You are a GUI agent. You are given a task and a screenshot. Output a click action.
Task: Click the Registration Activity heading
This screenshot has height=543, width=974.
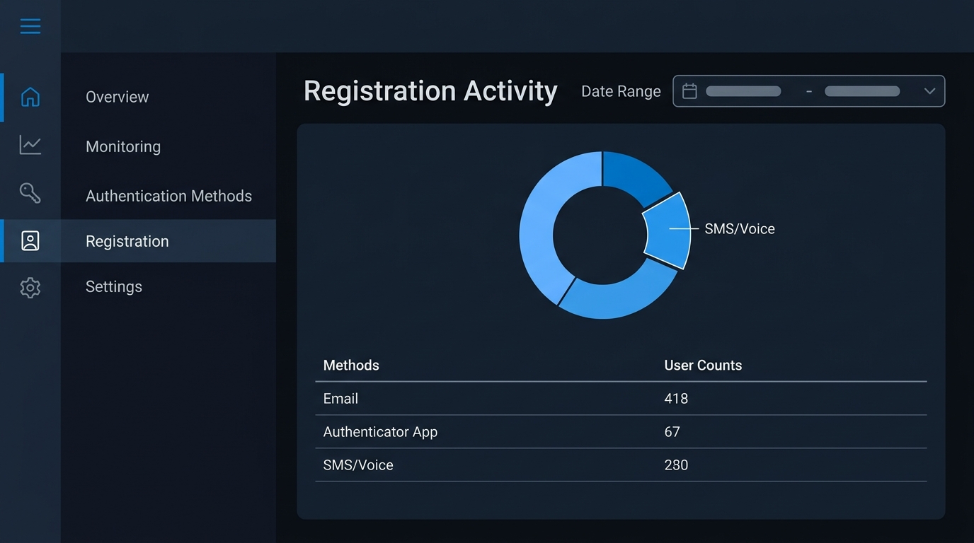(430, 91)
